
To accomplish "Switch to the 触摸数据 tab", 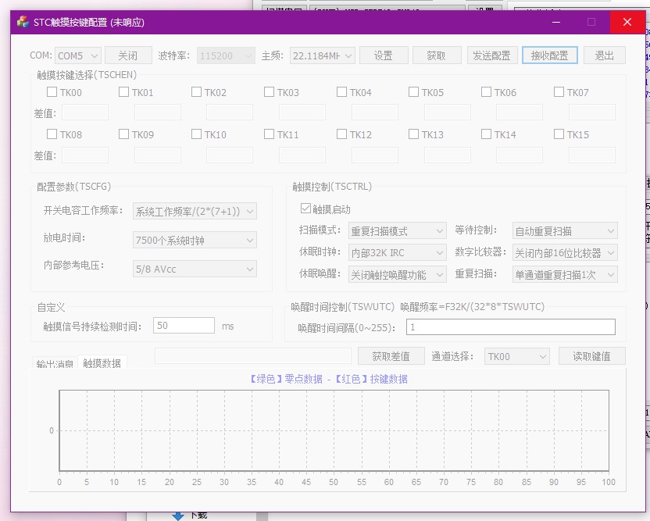I will tap(102, 362).
